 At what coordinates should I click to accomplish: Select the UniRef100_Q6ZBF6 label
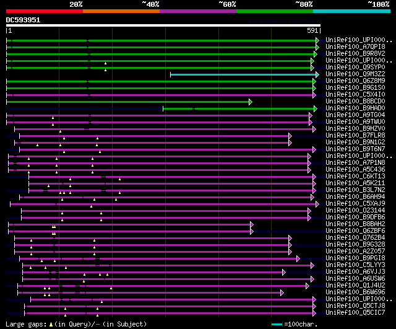click(x=355, y=231)
